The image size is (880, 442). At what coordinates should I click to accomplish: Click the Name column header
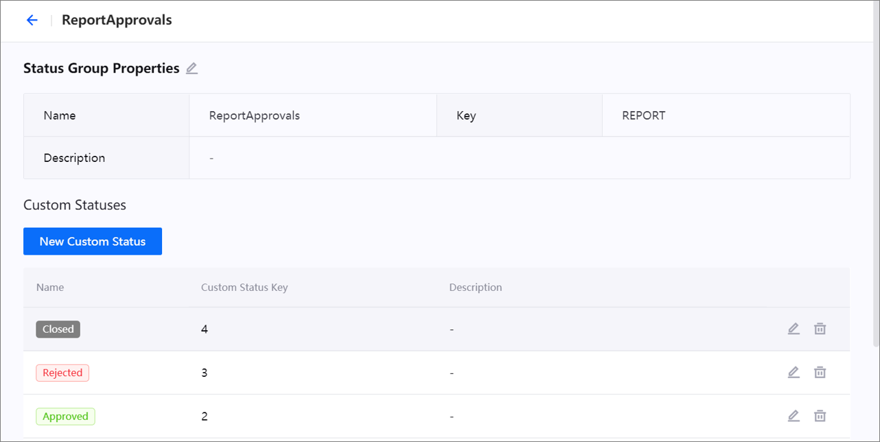[50, 288]
